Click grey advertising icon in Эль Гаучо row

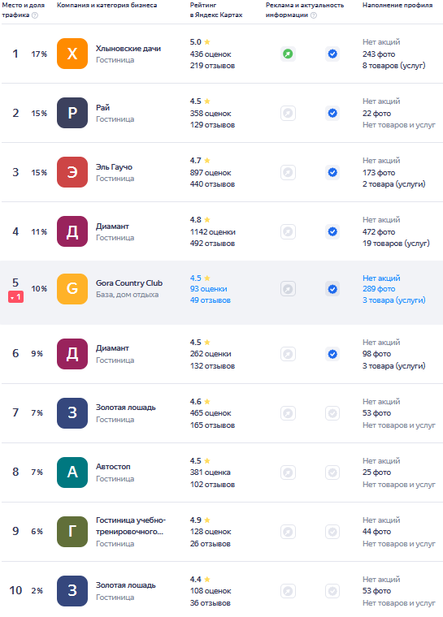pos(288,172)
